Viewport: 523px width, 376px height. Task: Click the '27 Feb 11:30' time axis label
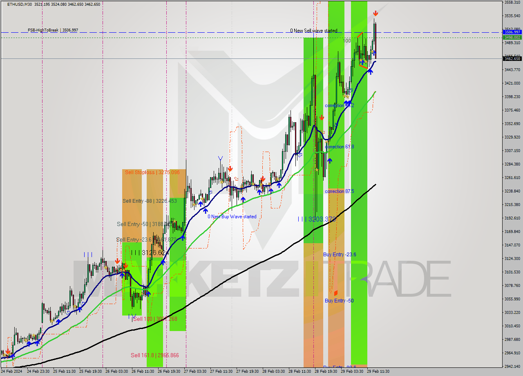221,372
